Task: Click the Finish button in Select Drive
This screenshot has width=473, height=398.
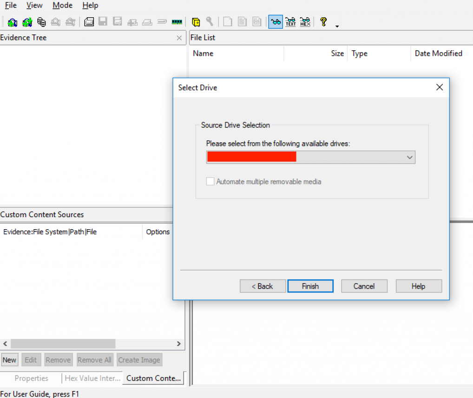Action: click(x=310, y=286)
